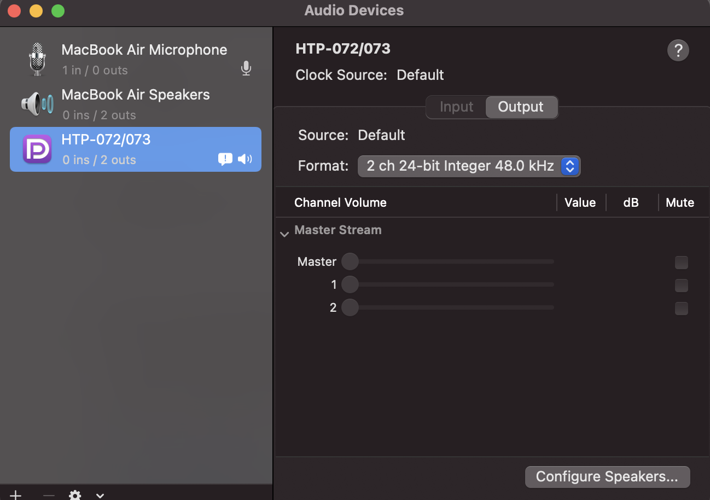The height and width of the screenshot is (500, 710).
Task: Click the plus icon to add a device
Action: [x=16, y=495]
